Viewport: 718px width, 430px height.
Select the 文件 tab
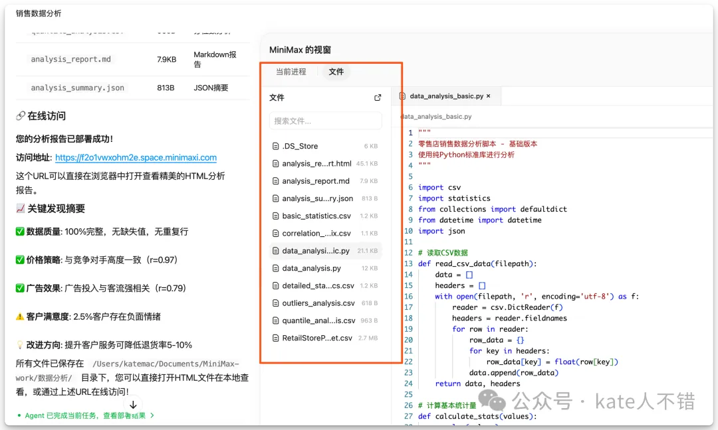336,72
